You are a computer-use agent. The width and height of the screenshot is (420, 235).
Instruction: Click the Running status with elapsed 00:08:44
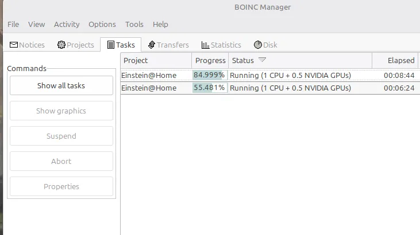click(x=290, y=76)
